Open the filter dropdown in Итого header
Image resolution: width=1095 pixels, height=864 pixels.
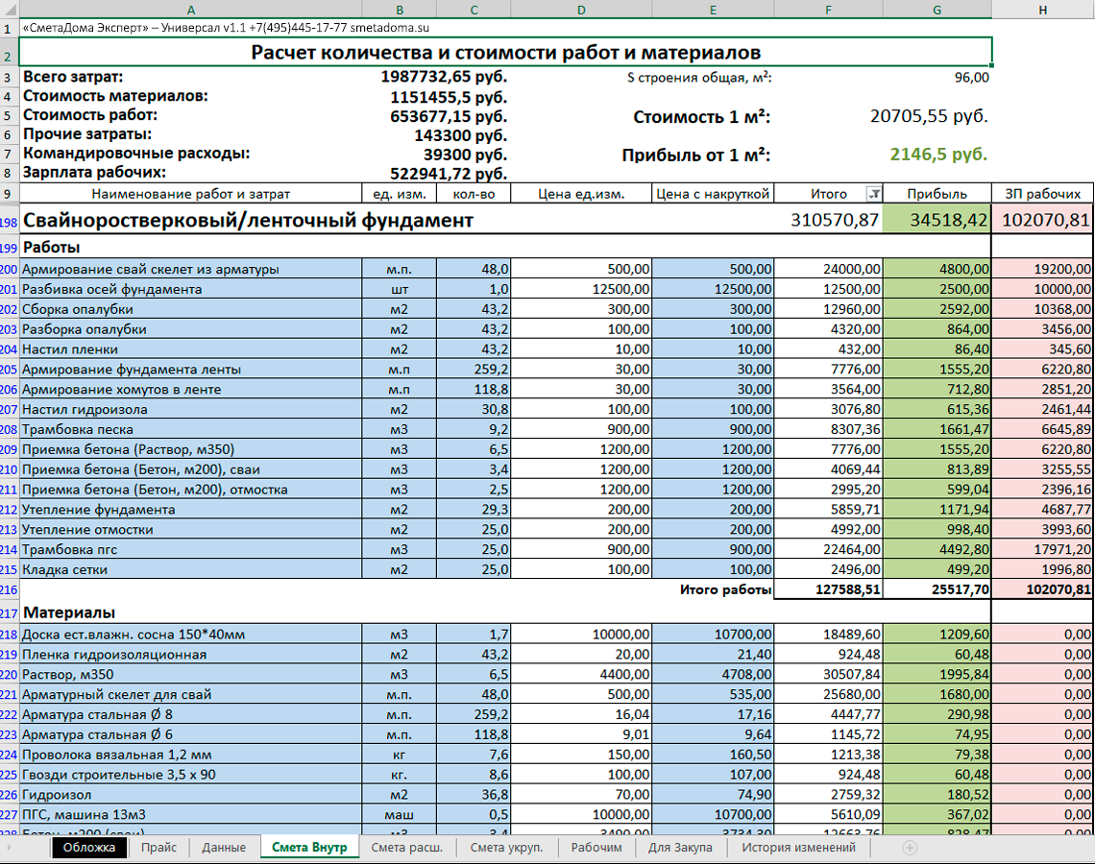tap(873, 194)
